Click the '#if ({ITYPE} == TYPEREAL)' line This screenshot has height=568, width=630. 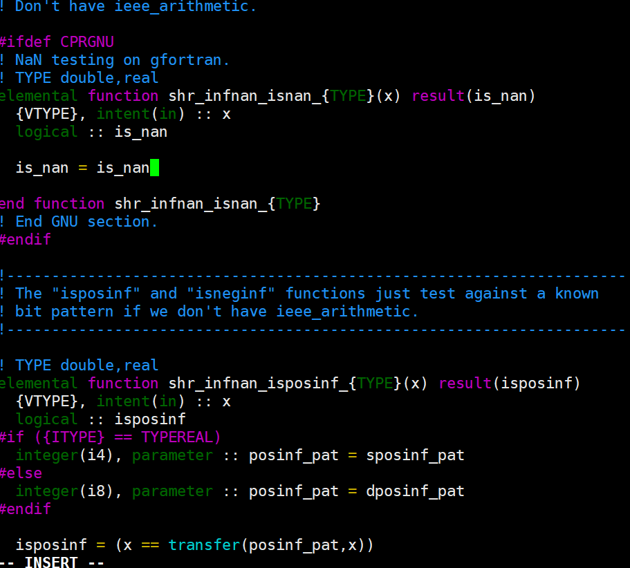111,437
